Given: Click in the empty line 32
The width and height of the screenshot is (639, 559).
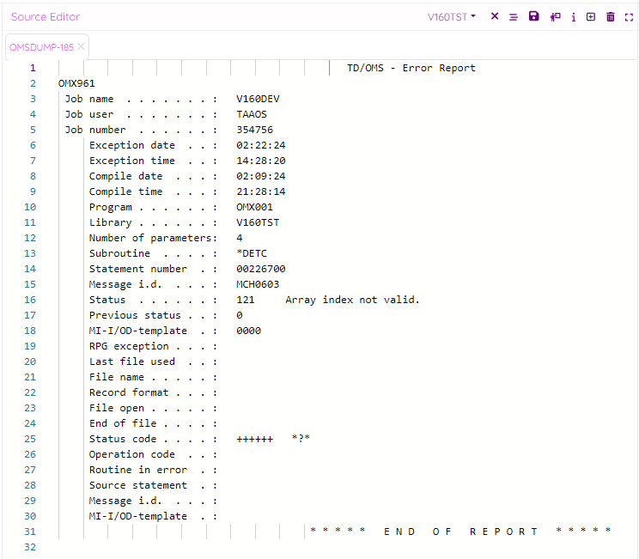Looking at the screenshot, I should pyautogui.click(x=258, y=547).
